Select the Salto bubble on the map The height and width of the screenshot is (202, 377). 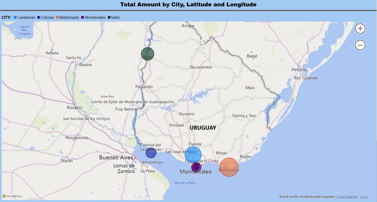148,54
